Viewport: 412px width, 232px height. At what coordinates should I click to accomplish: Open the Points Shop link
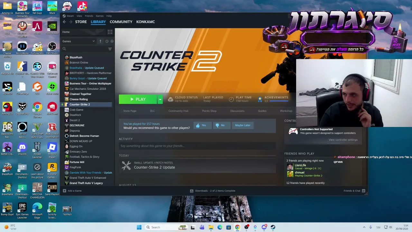pos(209,111)
